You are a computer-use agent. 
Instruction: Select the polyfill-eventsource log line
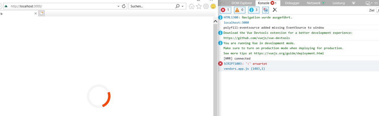pos(274,27)
